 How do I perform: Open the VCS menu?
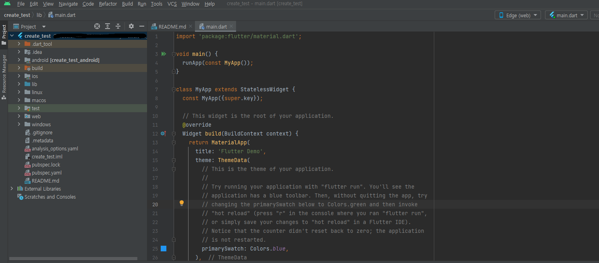tap(172, 4)
